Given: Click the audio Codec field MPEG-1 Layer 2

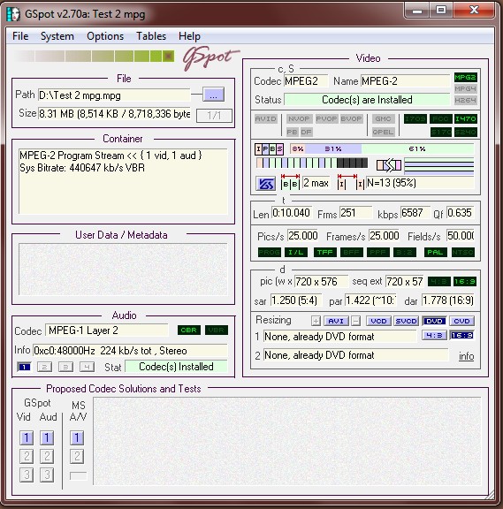Looking at the screenshot, I should 107,330.
